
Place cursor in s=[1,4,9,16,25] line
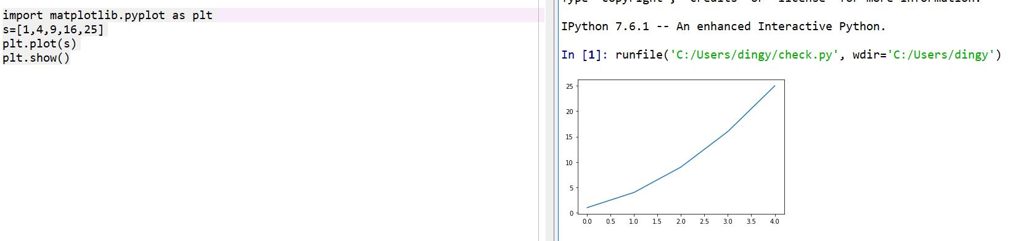tap(54, 30)
